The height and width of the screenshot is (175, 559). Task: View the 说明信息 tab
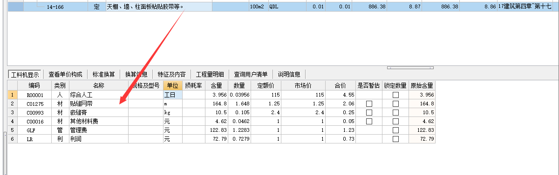click(289, 74)
